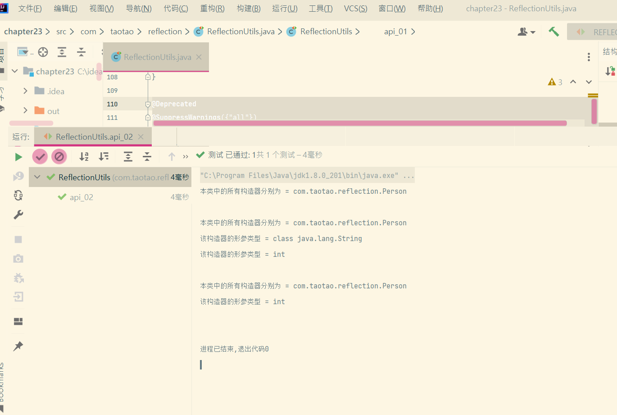The width and height of the screenshot is (617, 415).
Task: Click the import test results icon
Action: point(18,296)
